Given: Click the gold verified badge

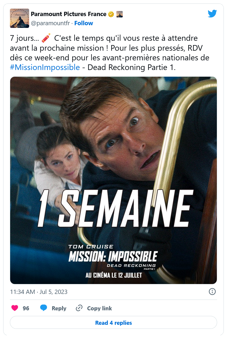Looking at the screenshot, I should pos(111,14).
